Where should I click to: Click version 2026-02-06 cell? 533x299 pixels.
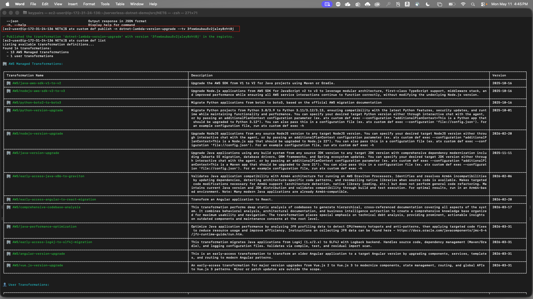pyautogui.click(x=502, y=176)
